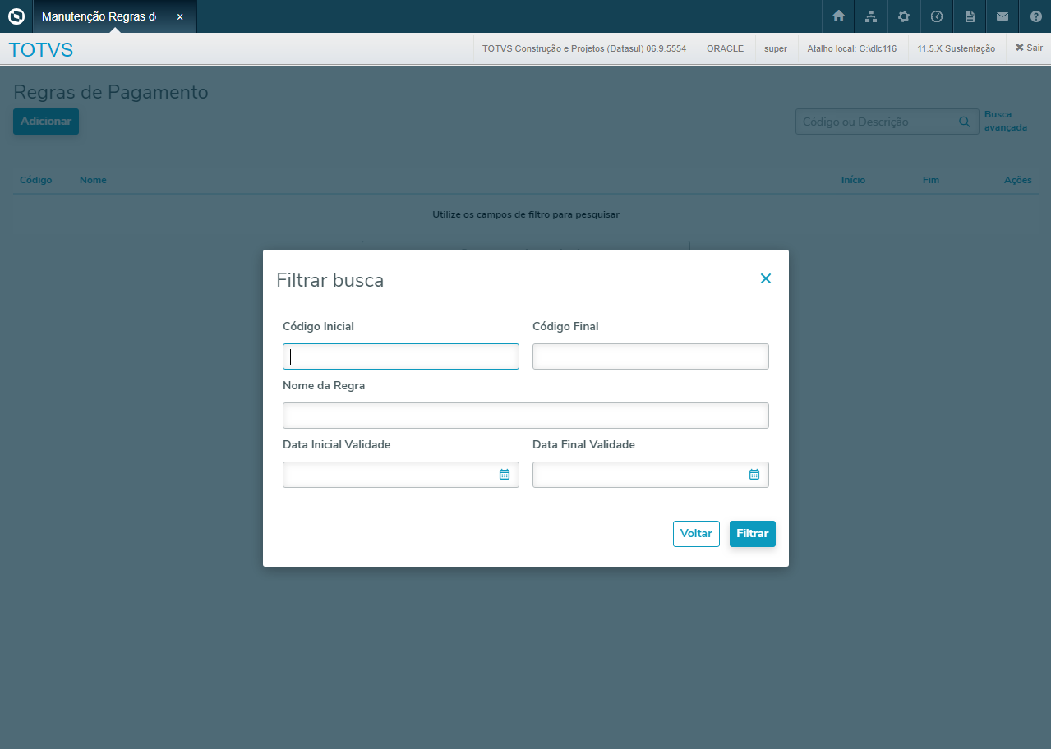Click the Fim column header
1051x749 pixels.
coord(931,180)
